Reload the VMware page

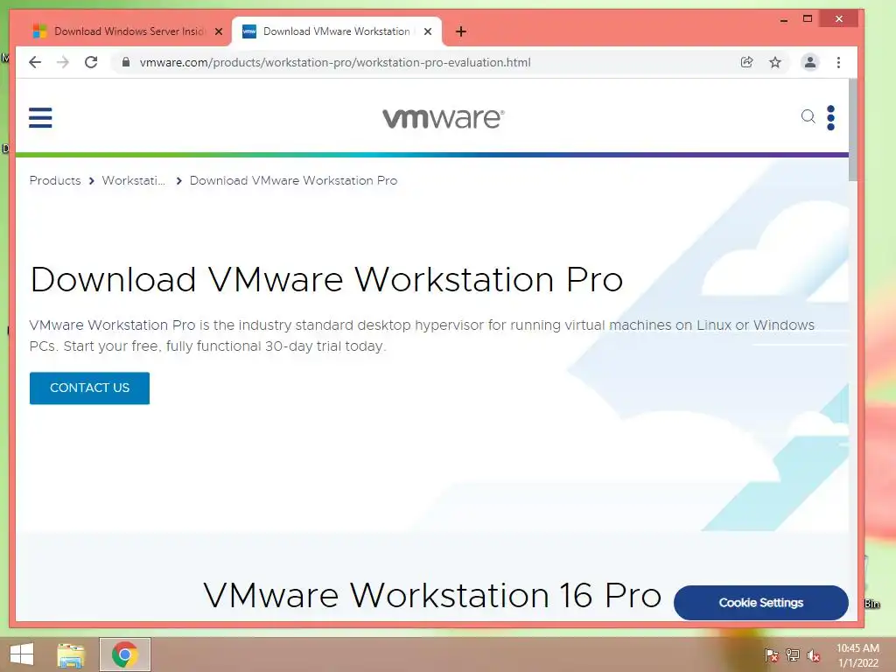(91, 62)
